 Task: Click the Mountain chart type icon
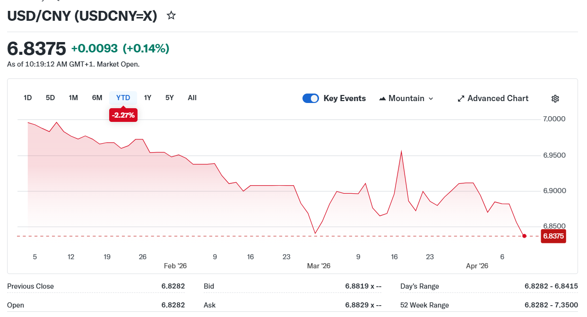click(382, 98)
